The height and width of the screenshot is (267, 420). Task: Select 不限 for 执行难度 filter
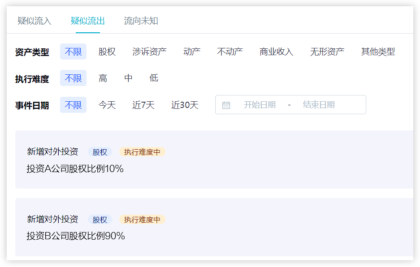[73, 78]
